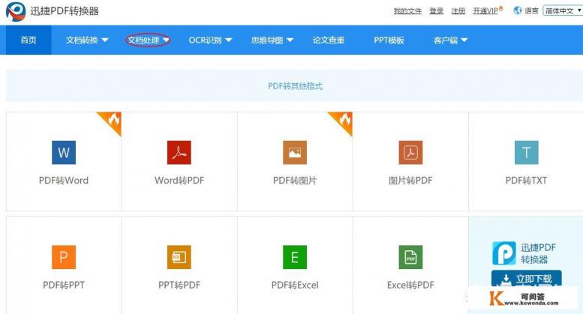Viewport: 583px width, 314px height.
Task: Select the PDF转Word blue W icon
Action: pyautogui.click(x=64, y=153)
